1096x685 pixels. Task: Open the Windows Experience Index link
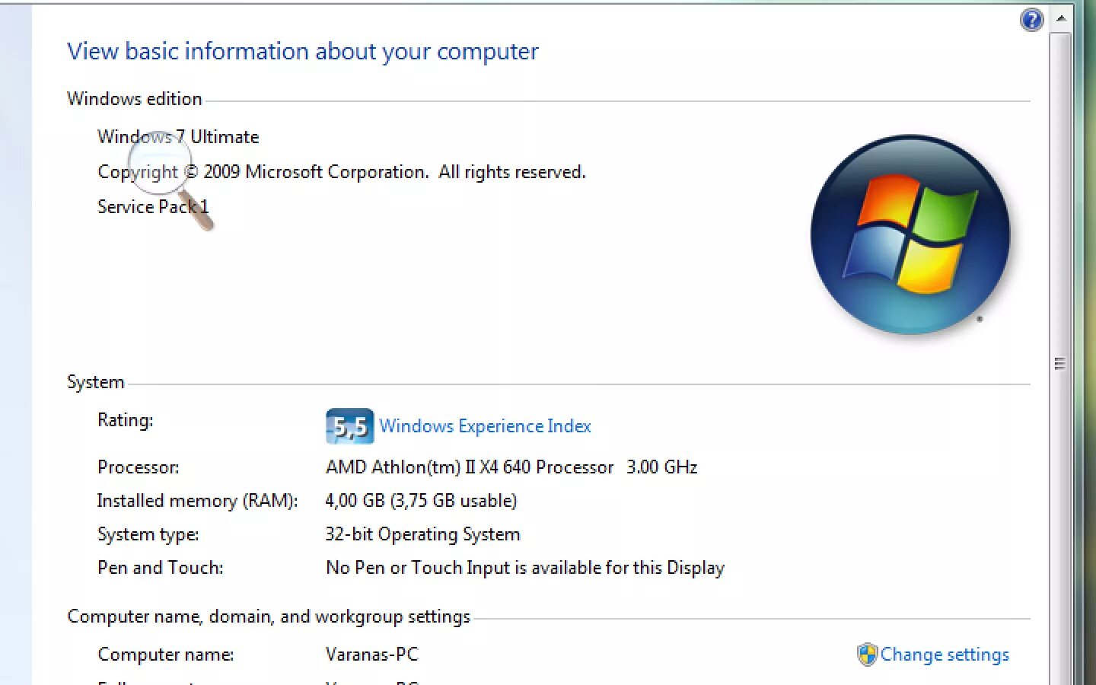click(x=485, y=426)
